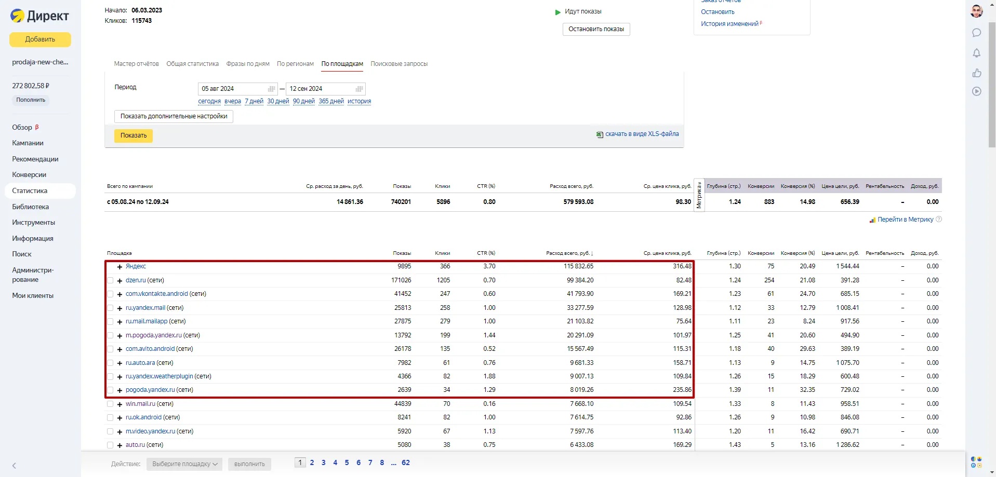This screenshot has height=477, width=996.
Task: Open the chat messages icon
Action: (x=976, y=33)
